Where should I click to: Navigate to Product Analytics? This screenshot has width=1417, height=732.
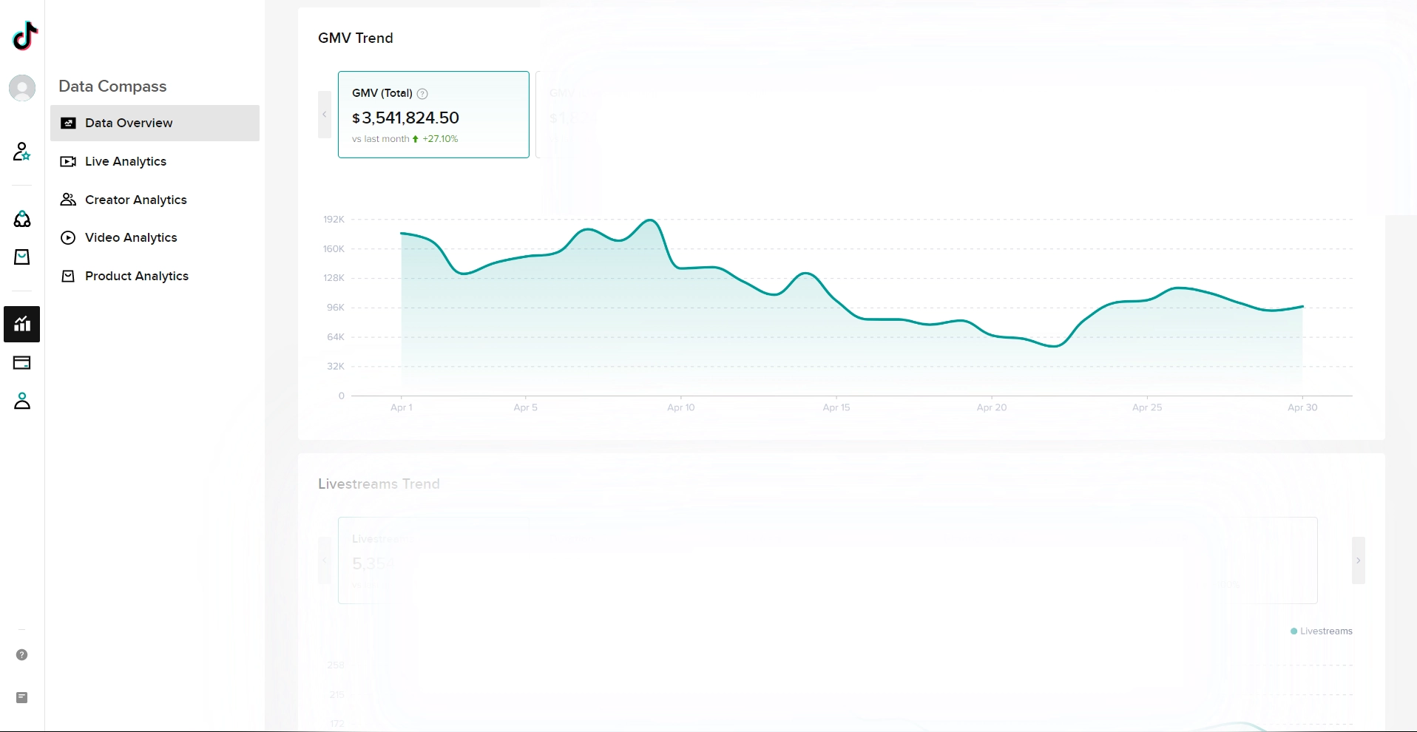pyautogui.click(x=136, y=276)
